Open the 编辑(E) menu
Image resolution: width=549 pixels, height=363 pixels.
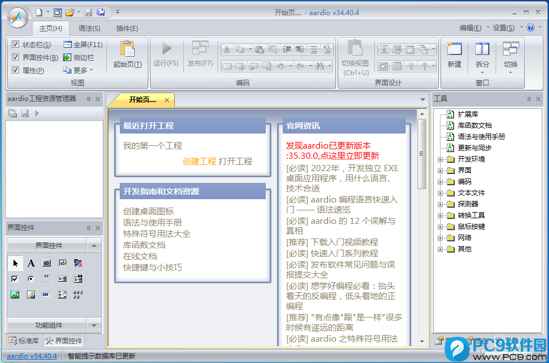coord(470,28)
